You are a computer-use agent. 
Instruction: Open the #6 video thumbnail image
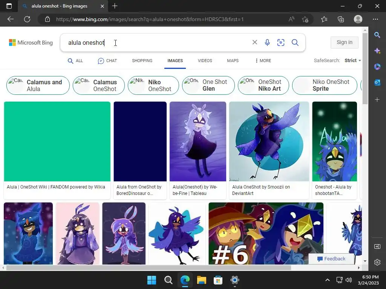coord(266,233)
